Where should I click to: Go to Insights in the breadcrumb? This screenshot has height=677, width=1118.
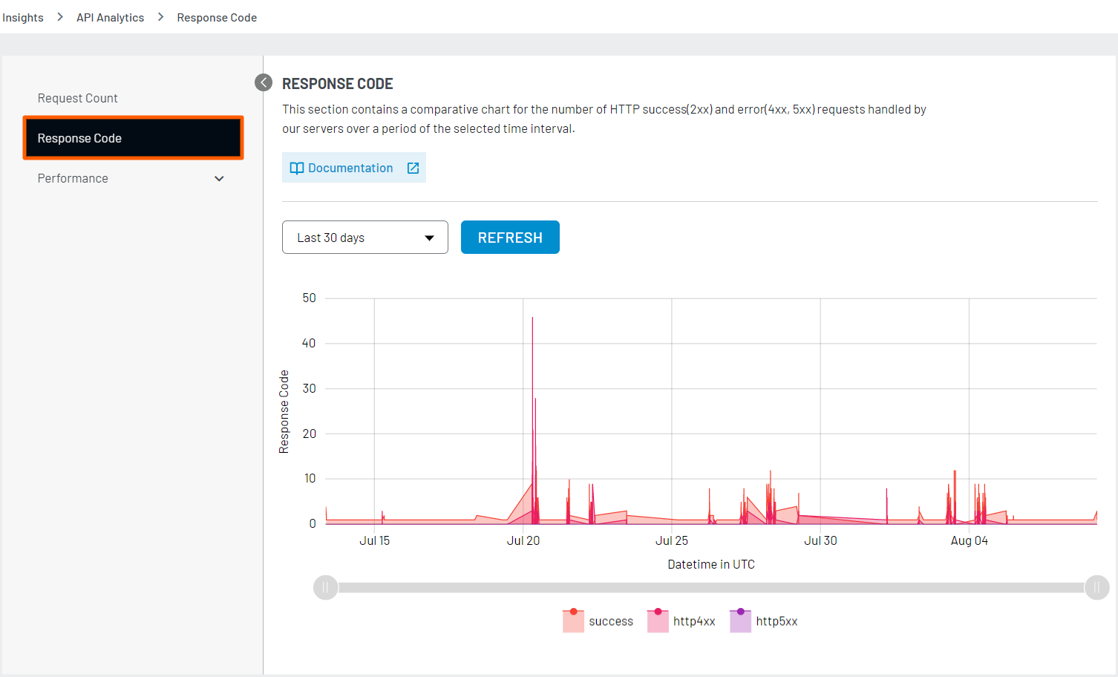click(x=23, y=18)
